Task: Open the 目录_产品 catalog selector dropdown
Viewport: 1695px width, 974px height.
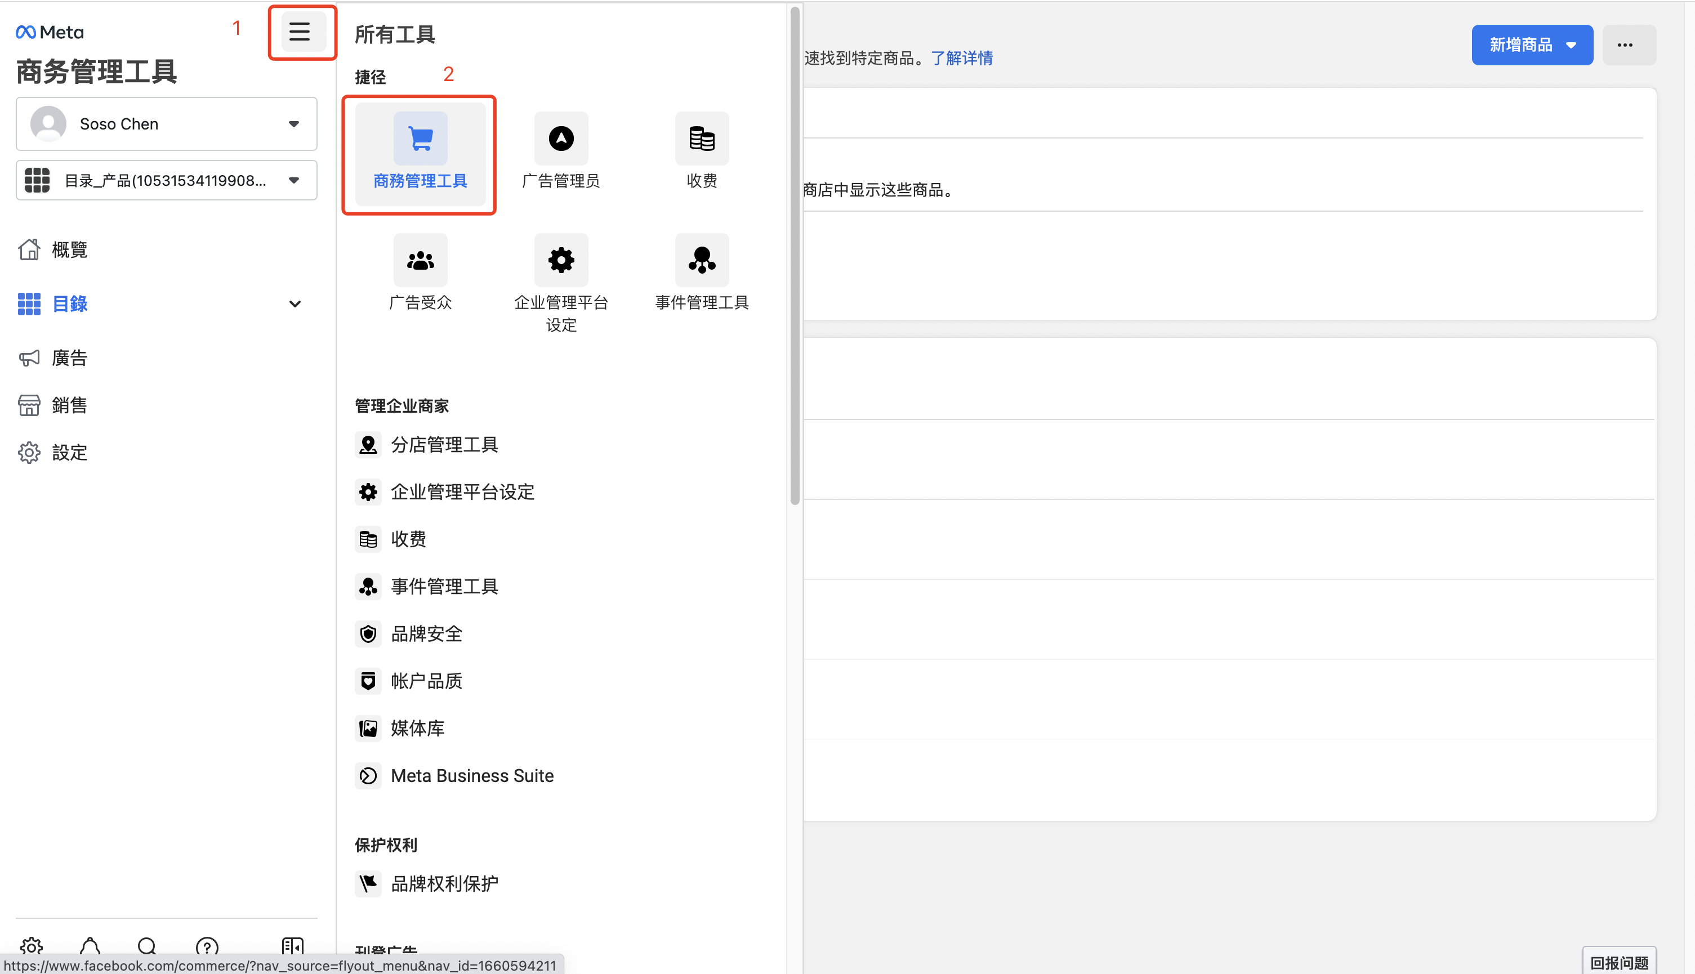Action: [x=167, y=180]
